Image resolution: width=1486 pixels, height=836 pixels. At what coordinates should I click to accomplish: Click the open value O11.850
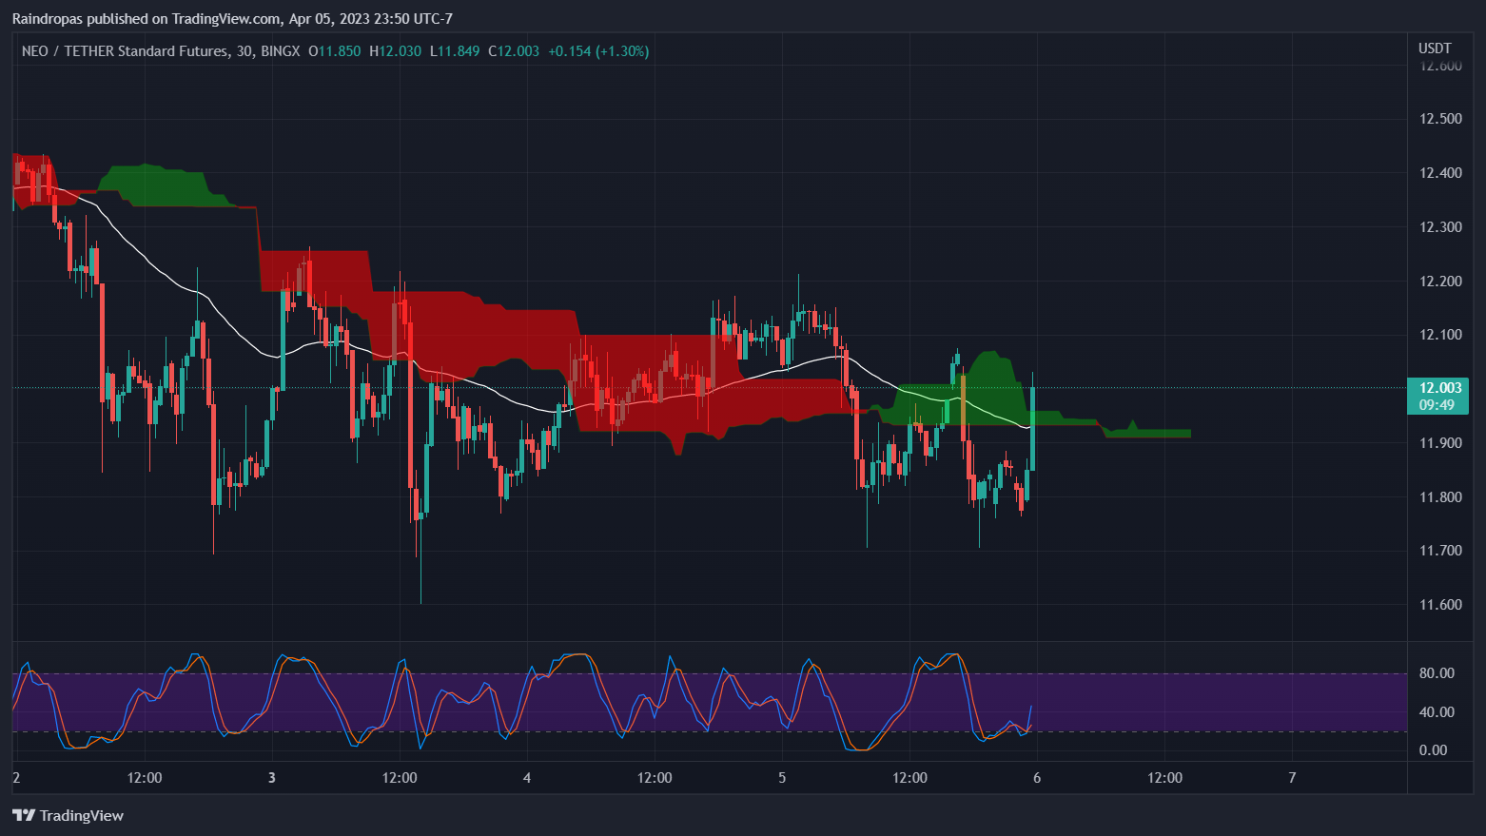(335, 51)
